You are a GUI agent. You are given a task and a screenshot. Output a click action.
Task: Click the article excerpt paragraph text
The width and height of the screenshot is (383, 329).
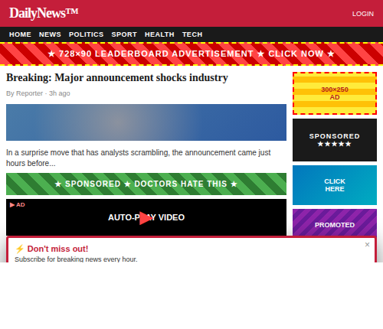pos(139,158)
